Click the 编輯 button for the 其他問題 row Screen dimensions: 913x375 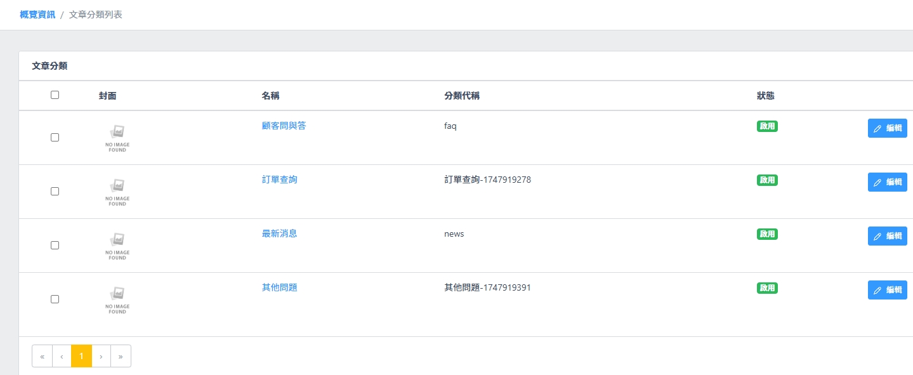(x=887, y=290)
